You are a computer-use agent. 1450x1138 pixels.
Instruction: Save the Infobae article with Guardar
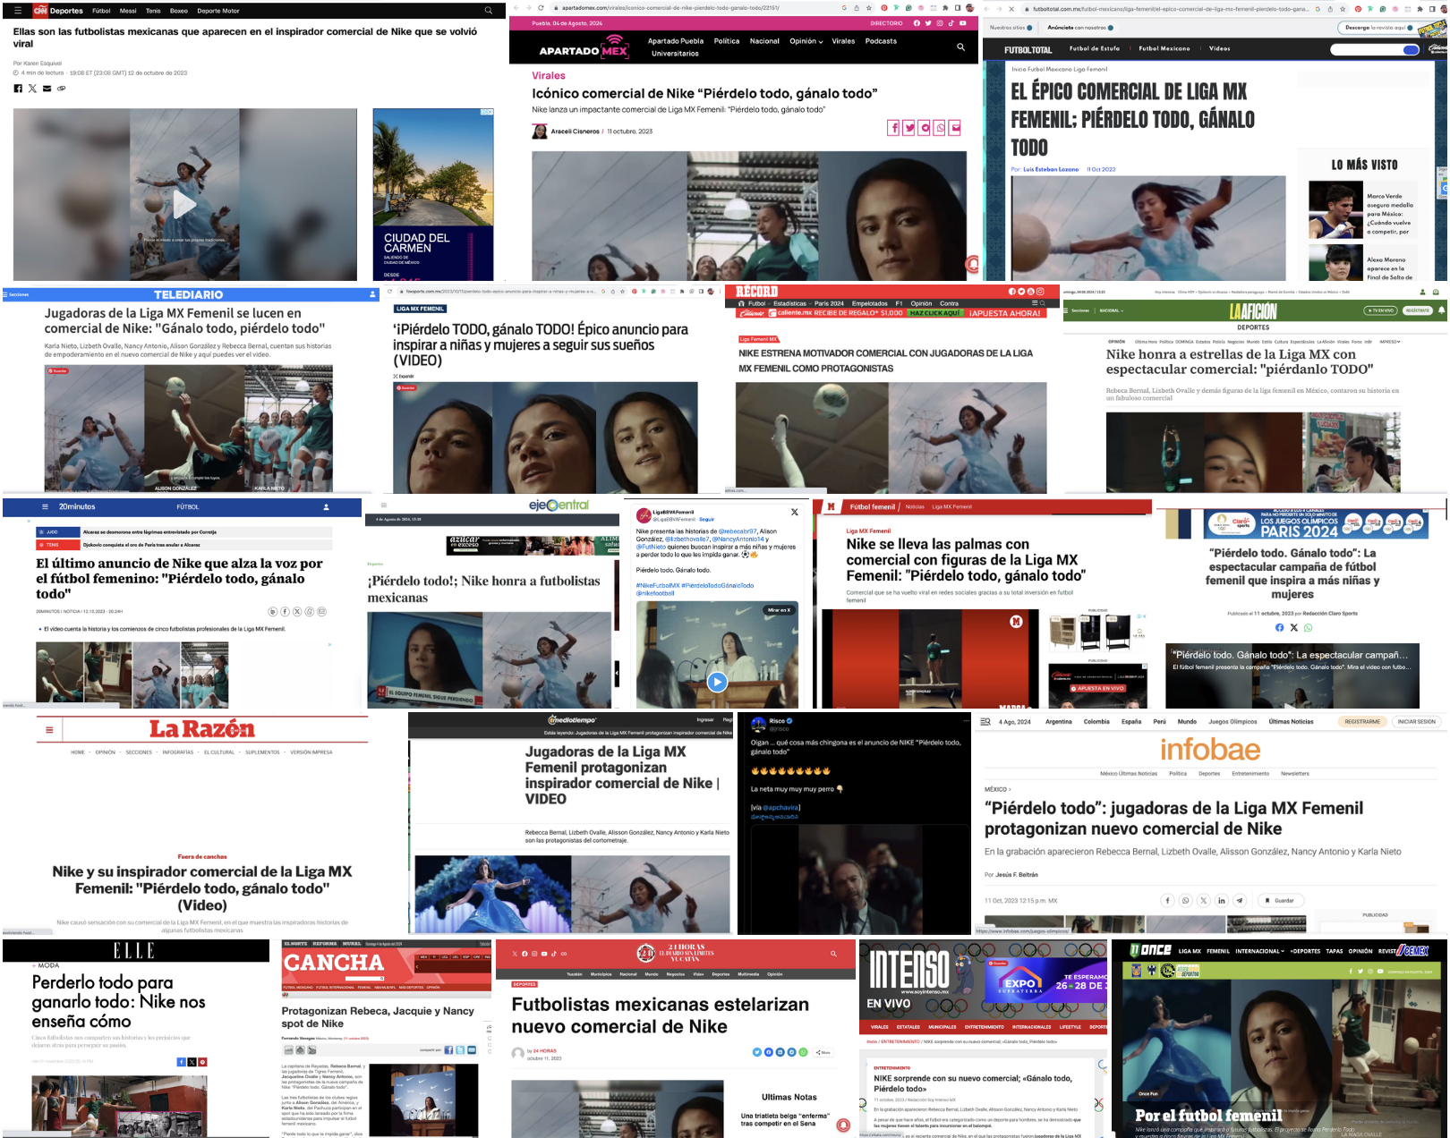tap(1280, 900)
